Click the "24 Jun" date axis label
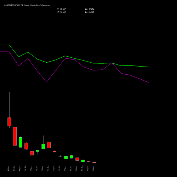177x177 pixels. (x=82, y=169)
